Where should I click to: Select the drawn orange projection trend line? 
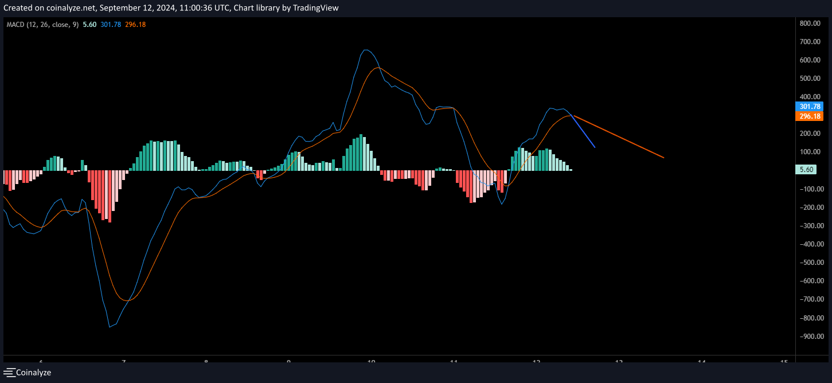pos(619,136)
